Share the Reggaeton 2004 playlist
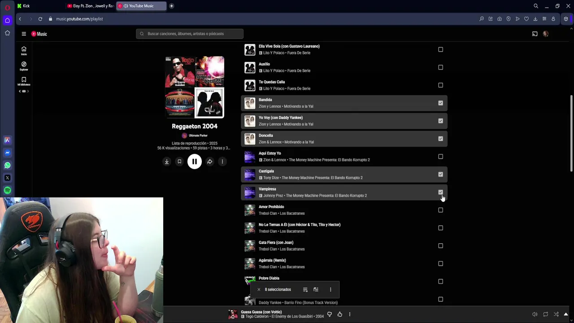Screen dimensions: 574x323 [x=209, y=161]
